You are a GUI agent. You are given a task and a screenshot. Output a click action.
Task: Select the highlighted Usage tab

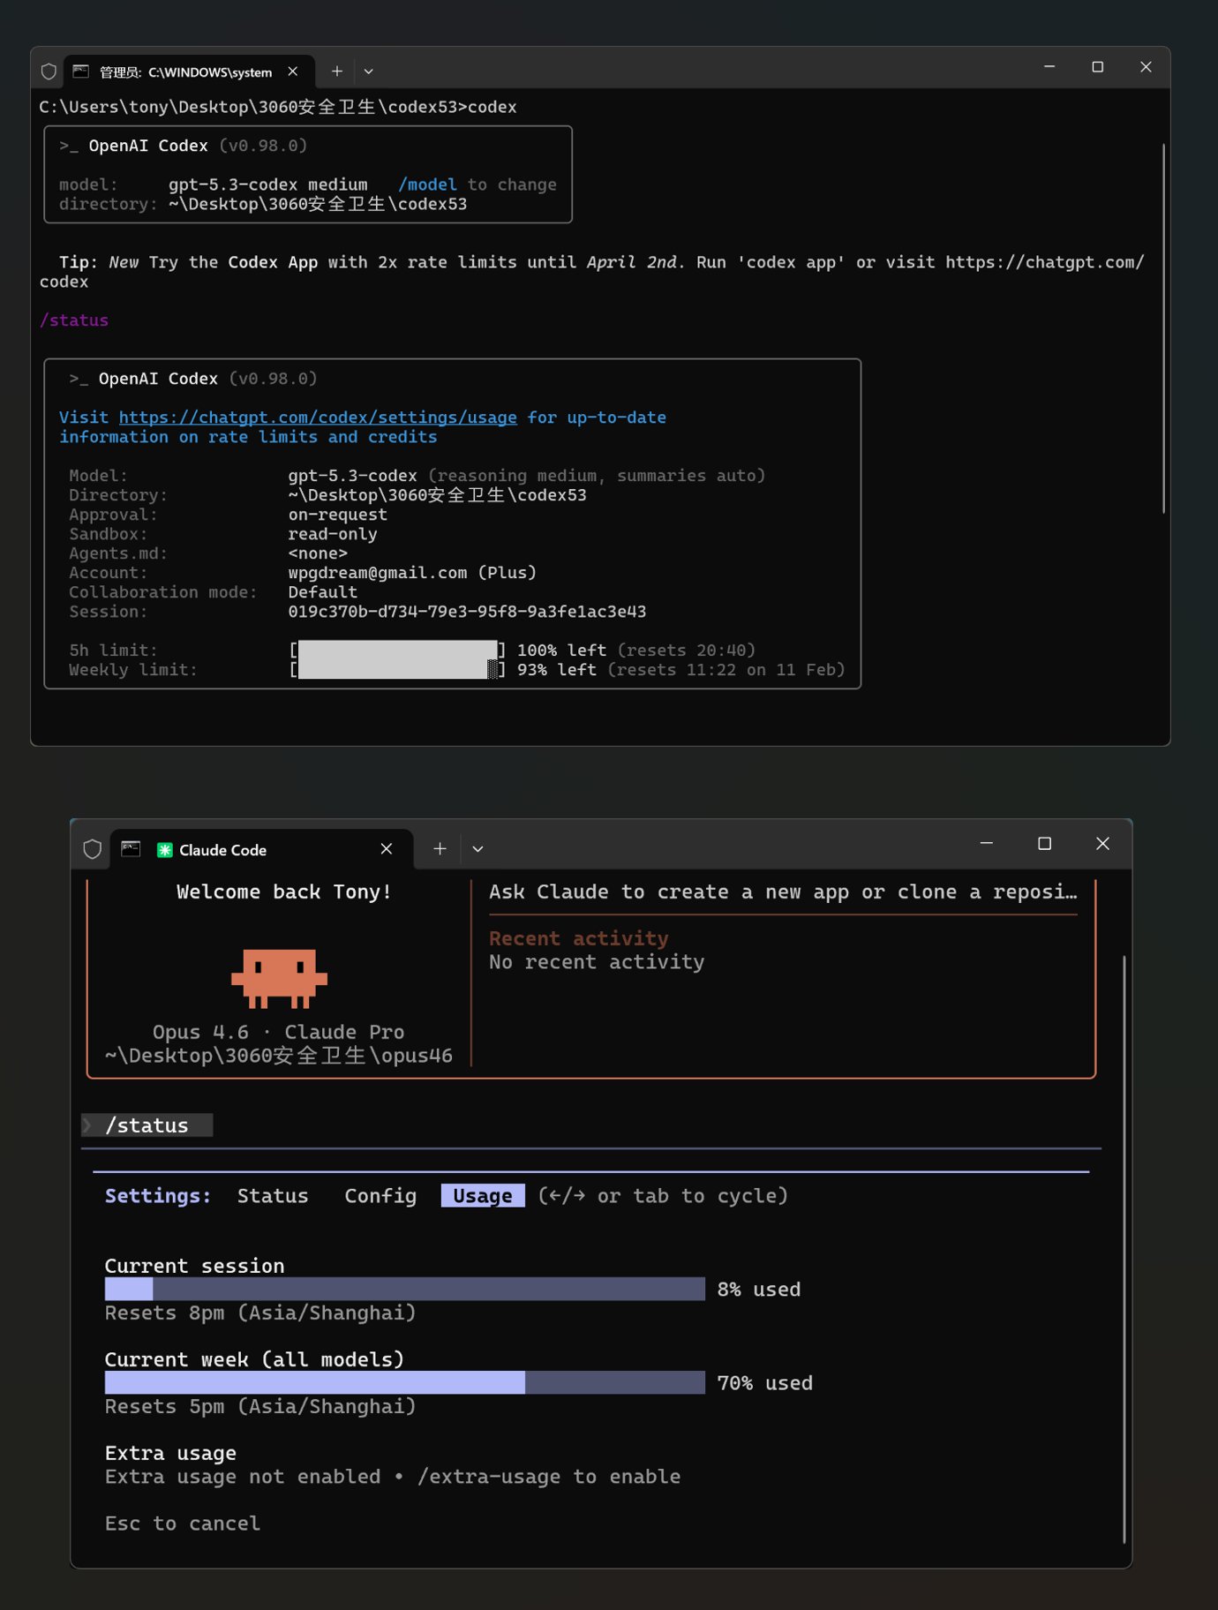pos(483,1196)
